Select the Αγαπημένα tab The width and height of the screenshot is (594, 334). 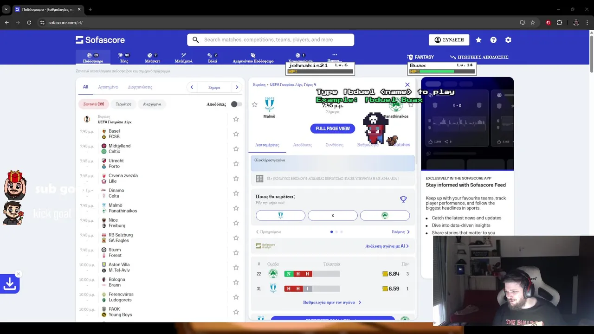pos(108,87)
